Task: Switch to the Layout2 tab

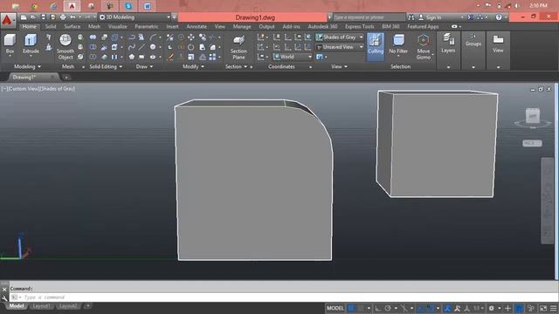Action: pyautogui.click(x=68, y=306)
